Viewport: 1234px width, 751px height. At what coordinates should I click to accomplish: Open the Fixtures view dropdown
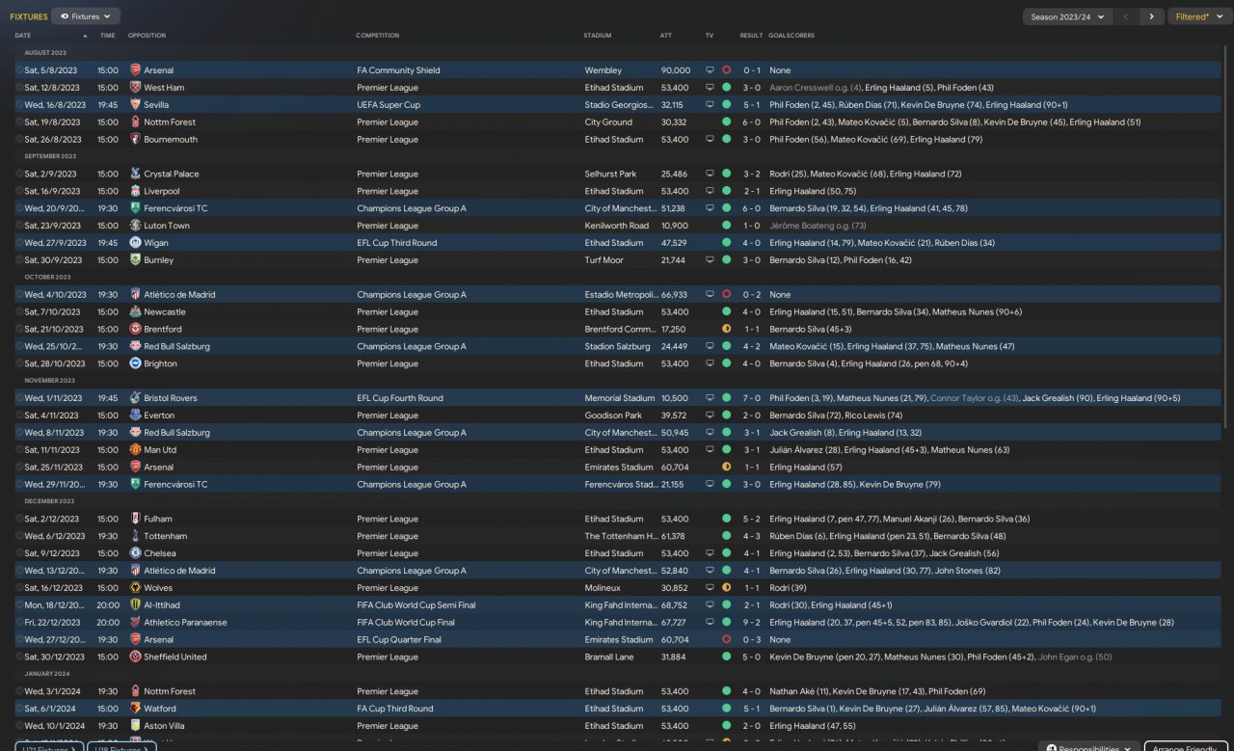(x=86, y=16)
